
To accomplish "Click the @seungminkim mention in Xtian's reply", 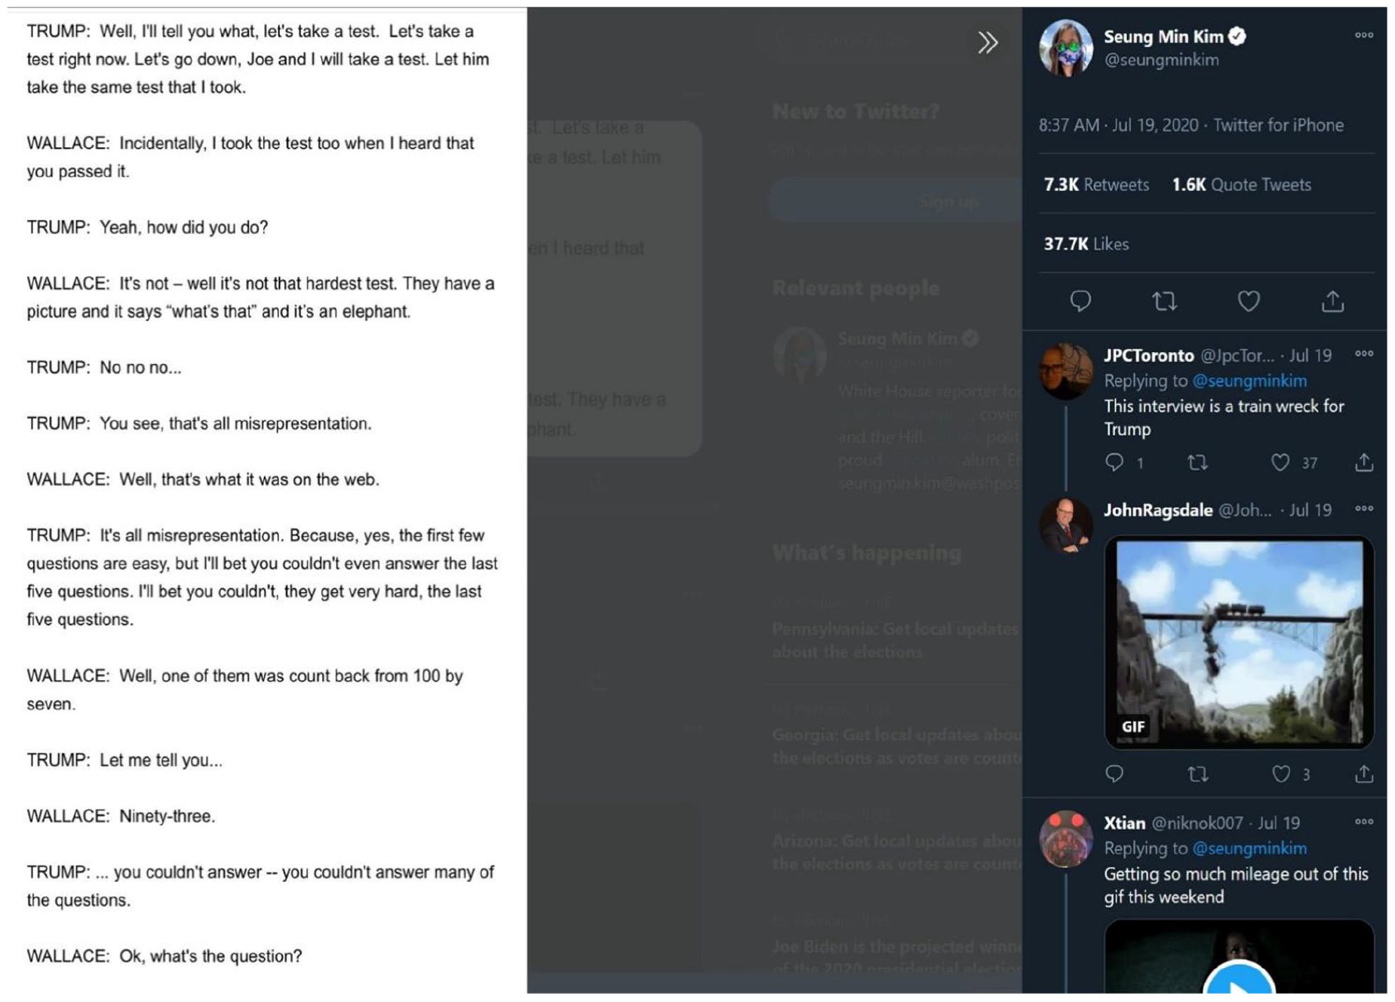I will tap(1249, 848).
